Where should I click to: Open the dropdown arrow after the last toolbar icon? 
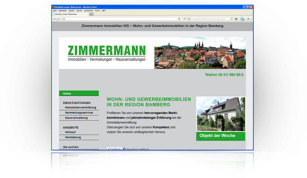point(251,19)
